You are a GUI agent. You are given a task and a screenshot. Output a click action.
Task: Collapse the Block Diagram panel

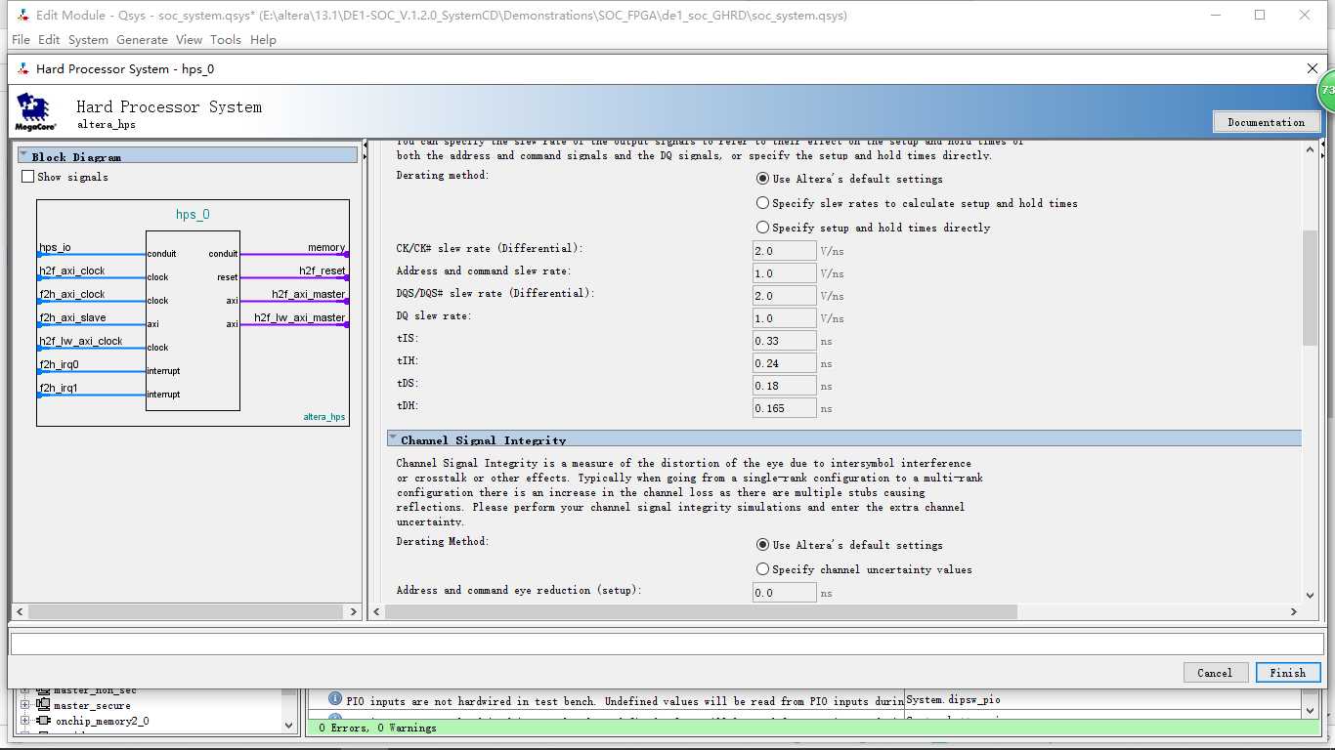tap(23, 155)
